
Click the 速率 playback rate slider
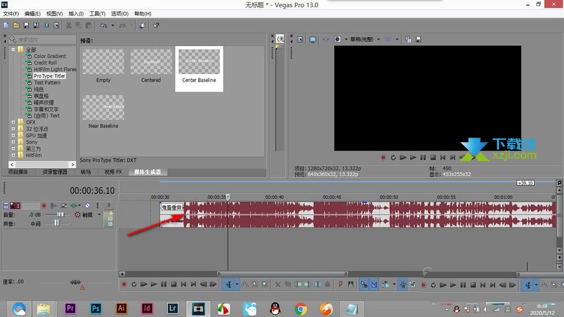[x=76, y=283]
